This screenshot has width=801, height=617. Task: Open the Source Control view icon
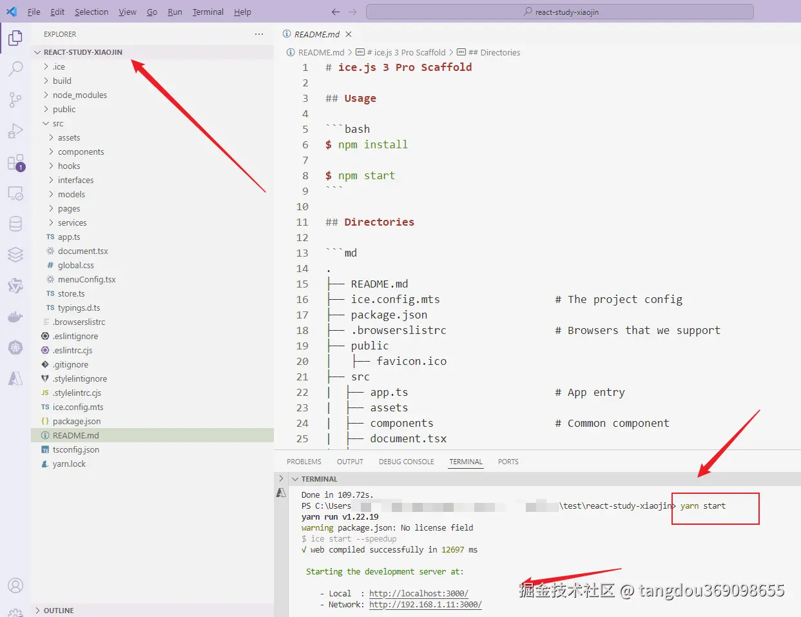click(15, 99)
